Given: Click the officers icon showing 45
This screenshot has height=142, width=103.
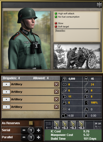Looking at the screenshot, I should pos(86,79).
